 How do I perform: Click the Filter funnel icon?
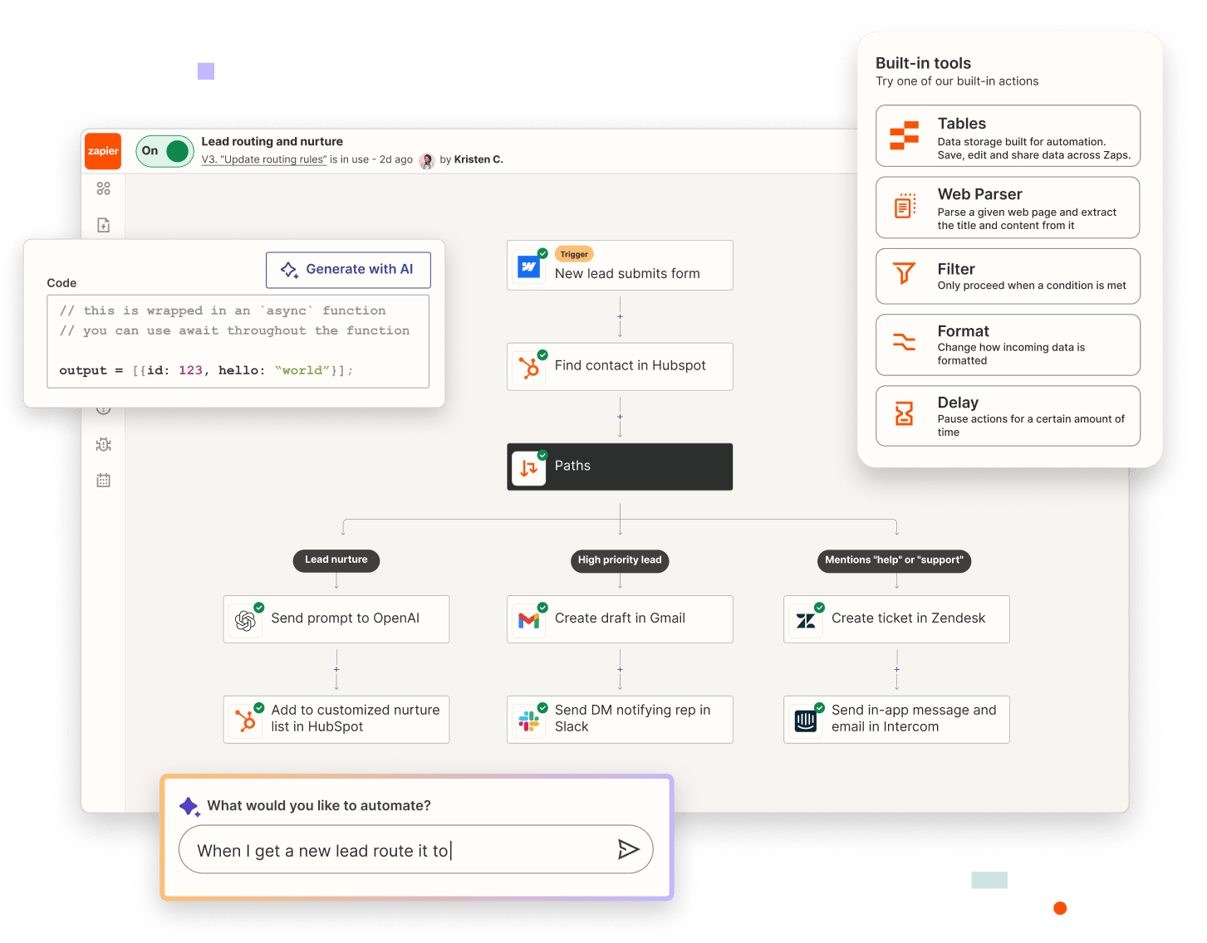905,273
